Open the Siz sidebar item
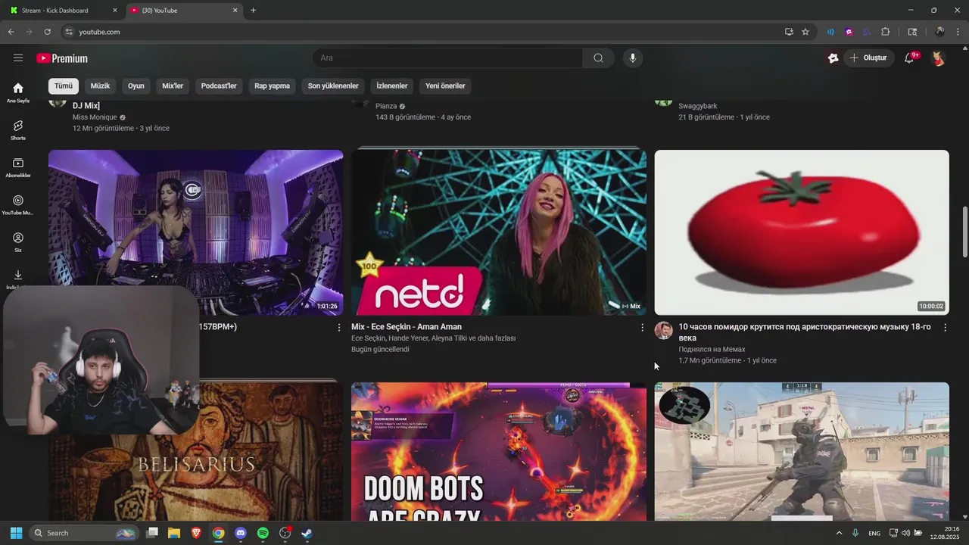969x545 pixels. tap(18, 242)
